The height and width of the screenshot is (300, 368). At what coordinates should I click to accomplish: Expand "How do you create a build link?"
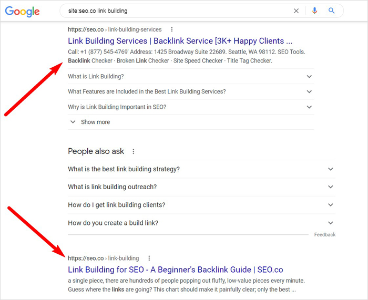pos(330,223)
